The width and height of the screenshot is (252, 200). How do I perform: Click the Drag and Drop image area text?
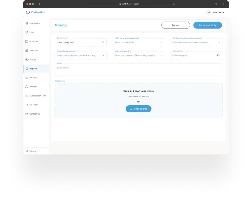click(139, 91)
